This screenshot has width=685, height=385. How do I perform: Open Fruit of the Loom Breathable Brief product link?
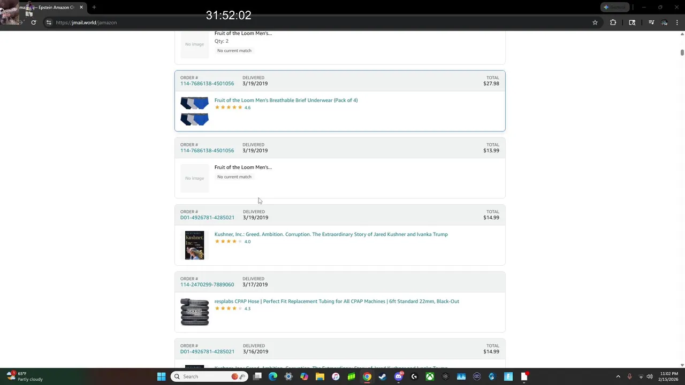click(x=286, y=100)
